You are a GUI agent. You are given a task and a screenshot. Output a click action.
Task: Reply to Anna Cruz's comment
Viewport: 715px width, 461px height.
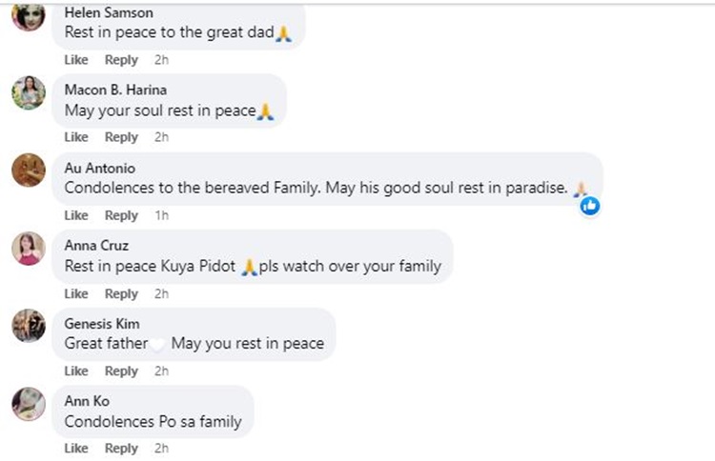121,293
